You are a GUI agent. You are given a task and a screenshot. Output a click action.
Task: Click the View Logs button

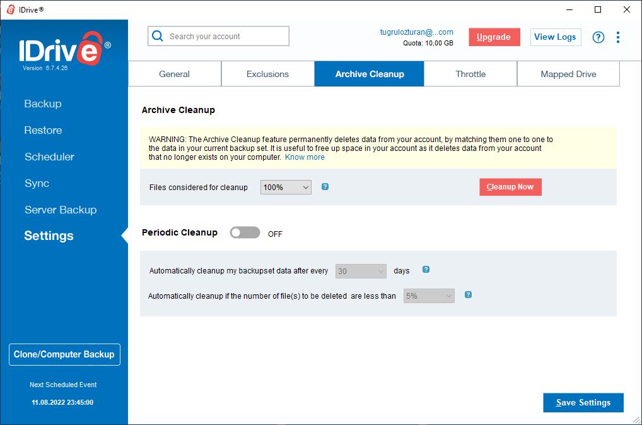tap(555, 37)
